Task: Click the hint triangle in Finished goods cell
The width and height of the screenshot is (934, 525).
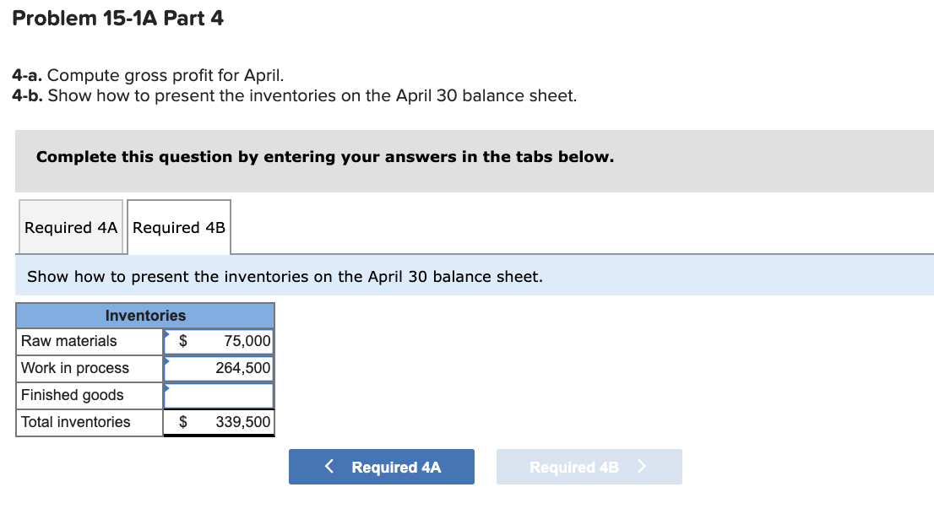Action: 166,389
